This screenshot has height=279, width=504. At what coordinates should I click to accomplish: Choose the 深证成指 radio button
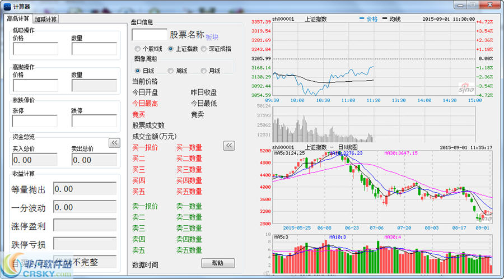tap(204, 49)
